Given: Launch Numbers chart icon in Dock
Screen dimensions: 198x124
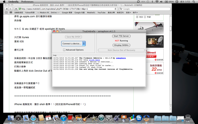Looking at the screenshot, I should pos(131,118).
